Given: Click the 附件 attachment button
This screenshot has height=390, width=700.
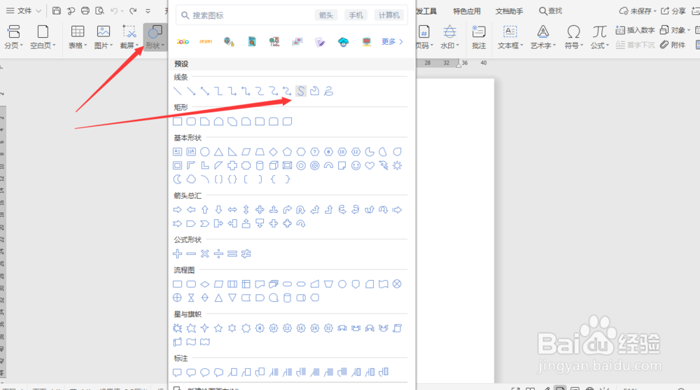Looking at the screenshot, I should click(673, 45).
